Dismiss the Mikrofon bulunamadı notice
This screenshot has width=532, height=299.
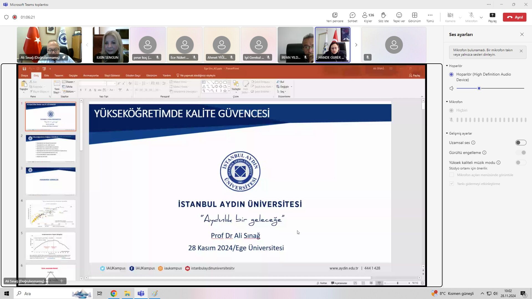click(521, 51)
